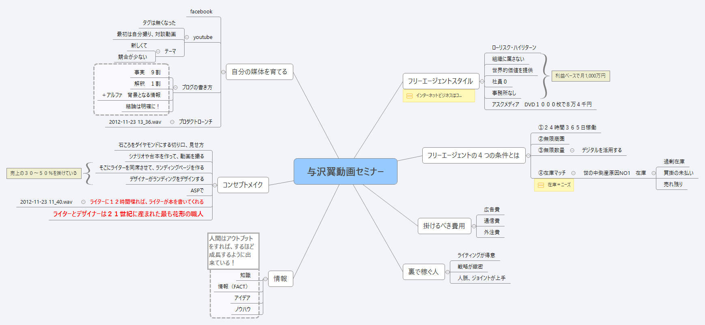Collapse the コンセプトメイク topic children
Image resolution: width=705 pixels, height=325 pixels.
215,185
